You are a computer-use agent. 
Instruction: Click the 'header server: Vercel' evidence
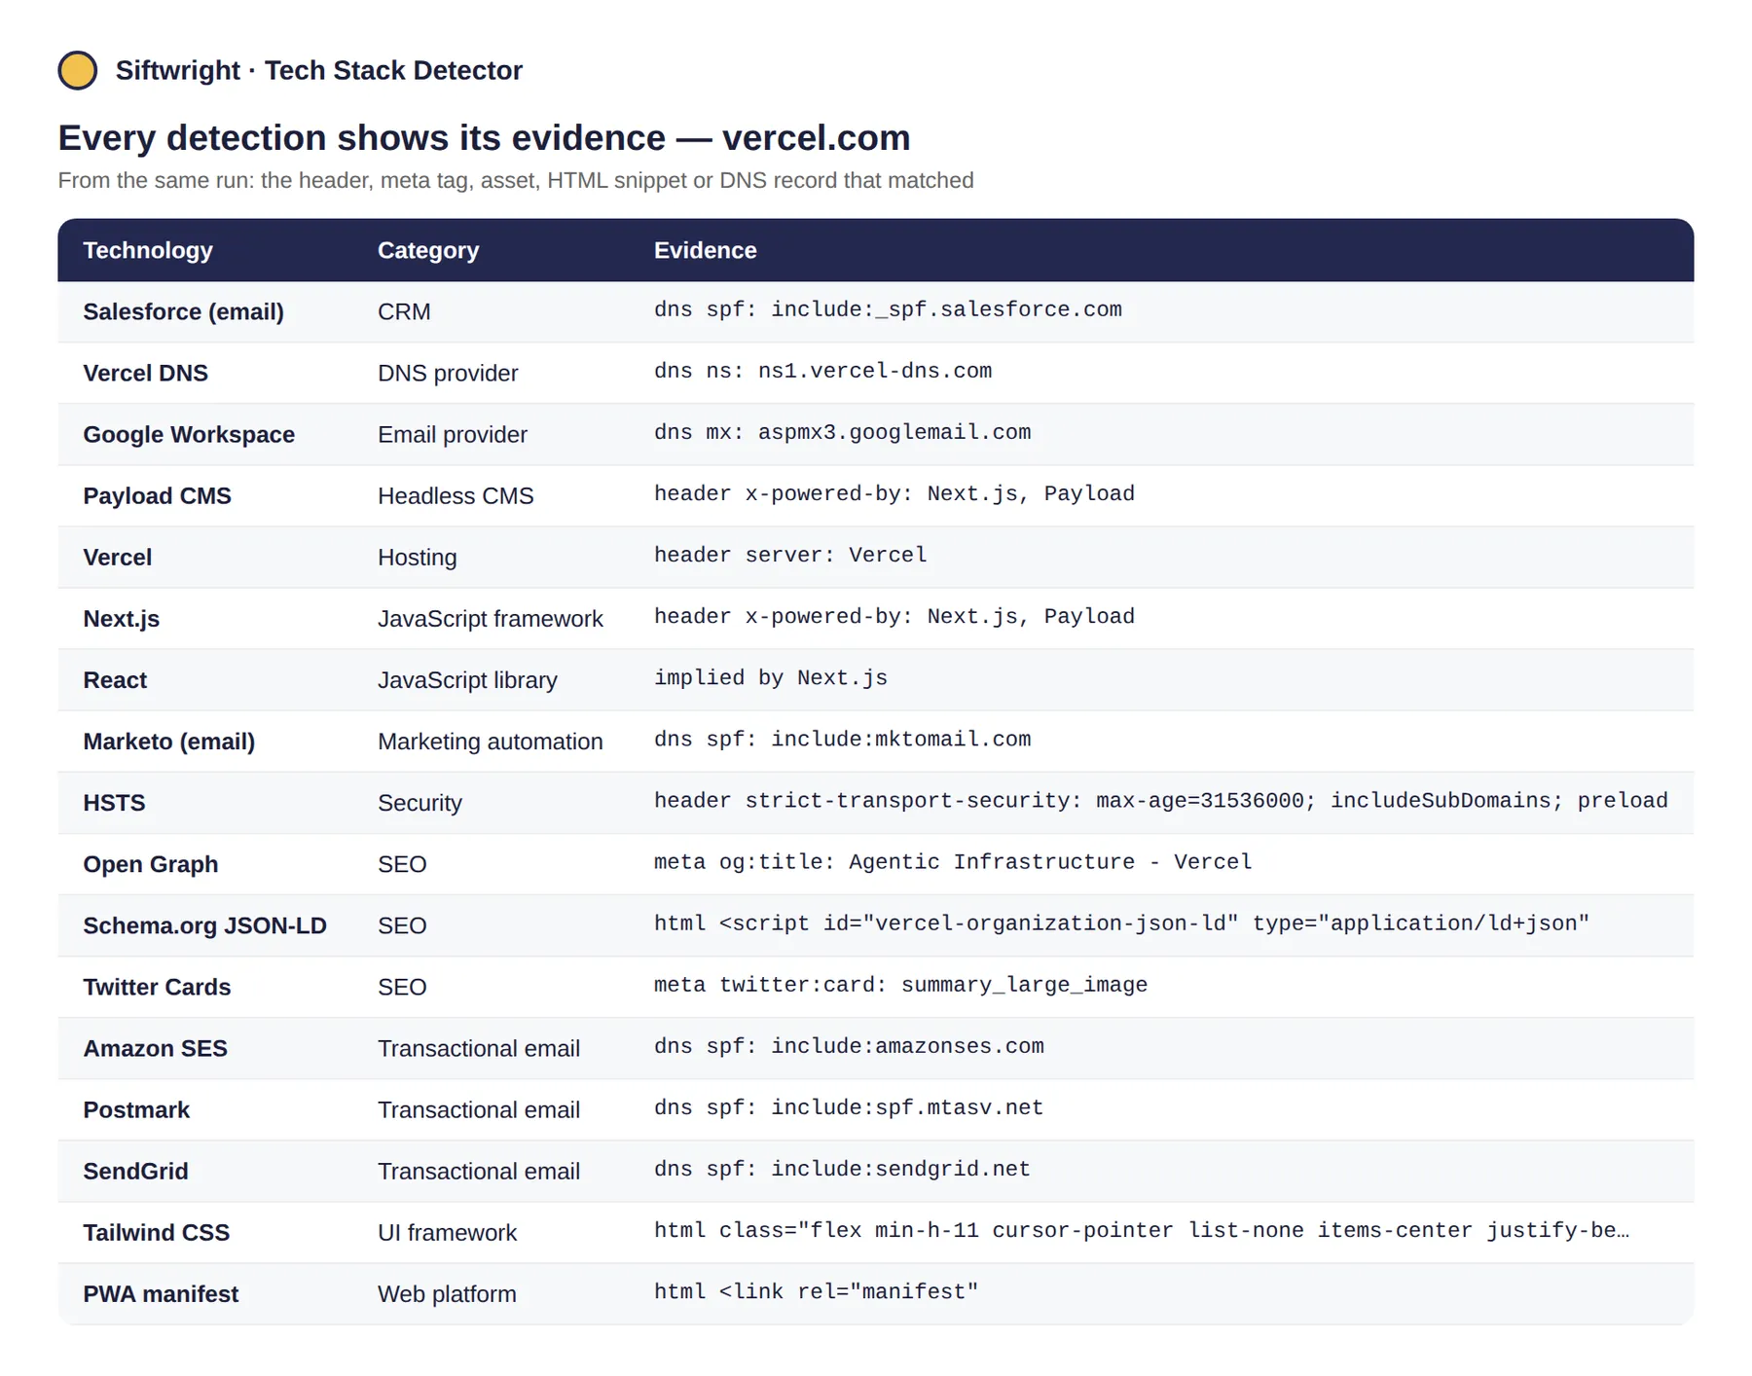[x=790, y=555]
